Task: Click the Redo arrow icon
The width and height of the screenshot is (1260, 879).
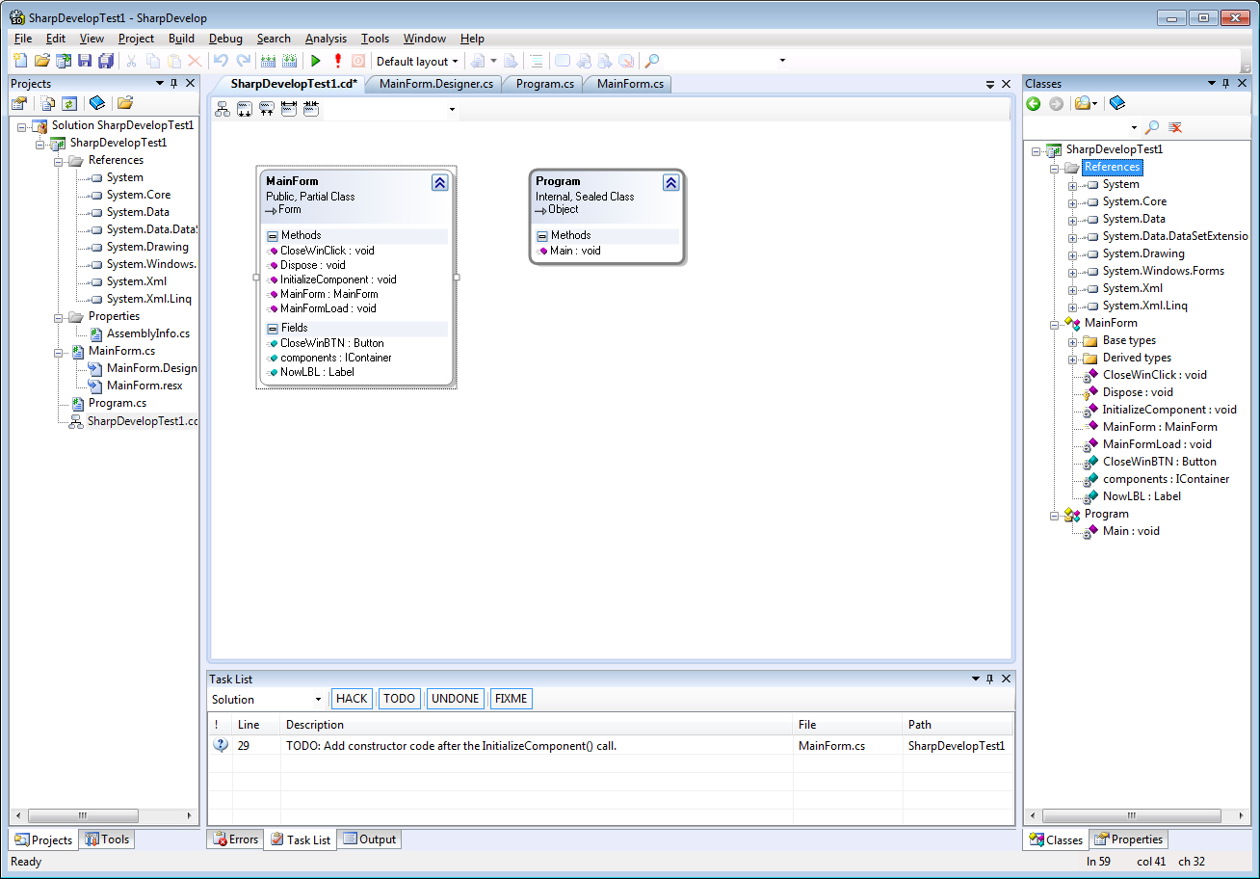Action: [244, 61]
